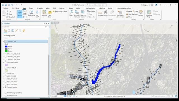Viewport: 179px width, 101px height.
Task: Click the Download Map tool
Action: click(149, 14)
